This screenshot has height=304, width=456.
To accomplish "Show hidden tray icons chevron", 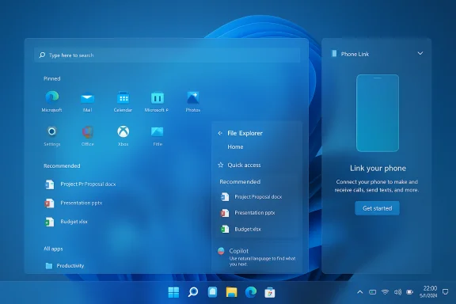I will tap(360, 292).
